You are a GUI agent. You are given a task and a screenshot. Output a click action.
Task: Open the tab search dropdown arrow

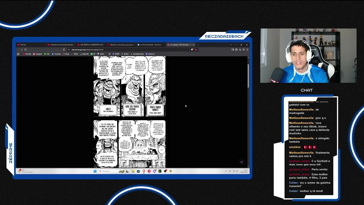(231, 45)
